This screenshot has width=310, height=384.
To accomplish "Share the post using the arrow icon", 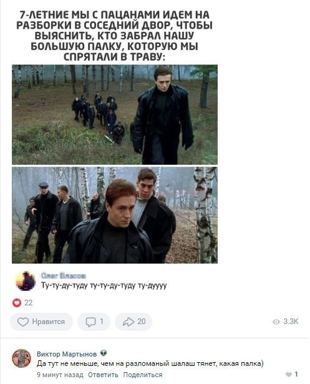I will 128,322.
